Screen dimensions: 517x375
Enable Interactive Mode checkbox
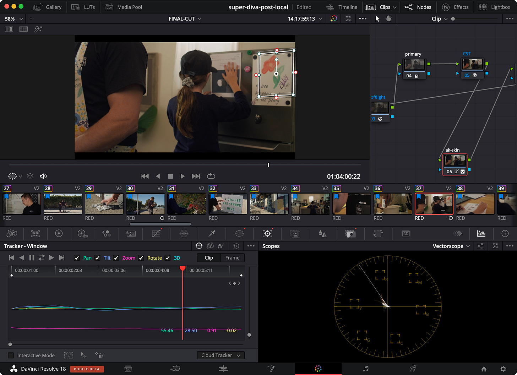point(11,355)
